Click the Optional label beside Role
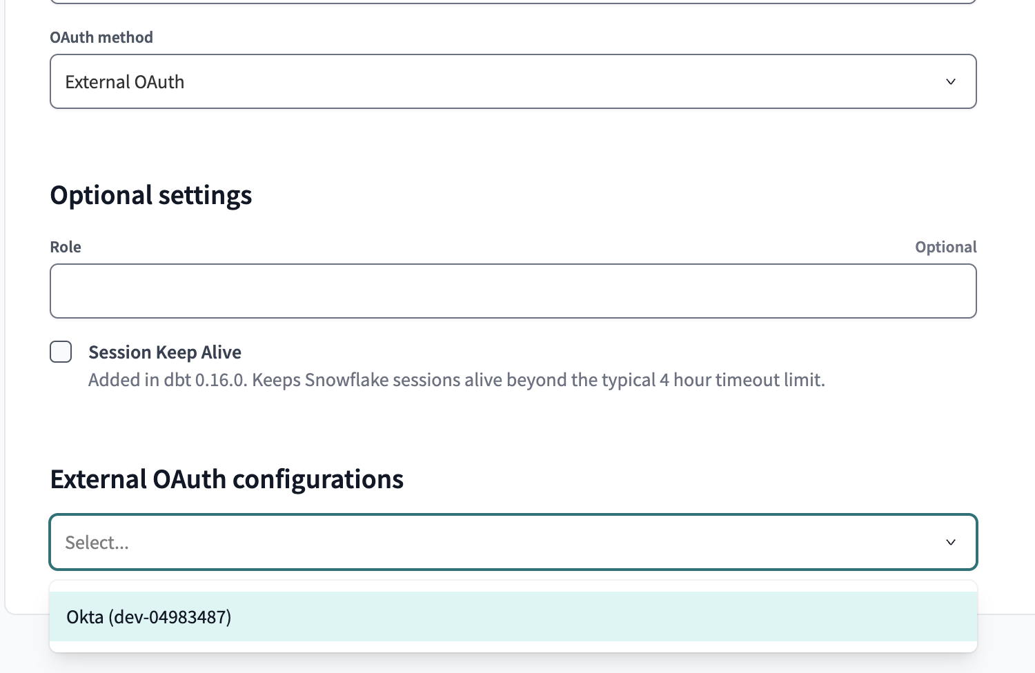 [946, 246]
